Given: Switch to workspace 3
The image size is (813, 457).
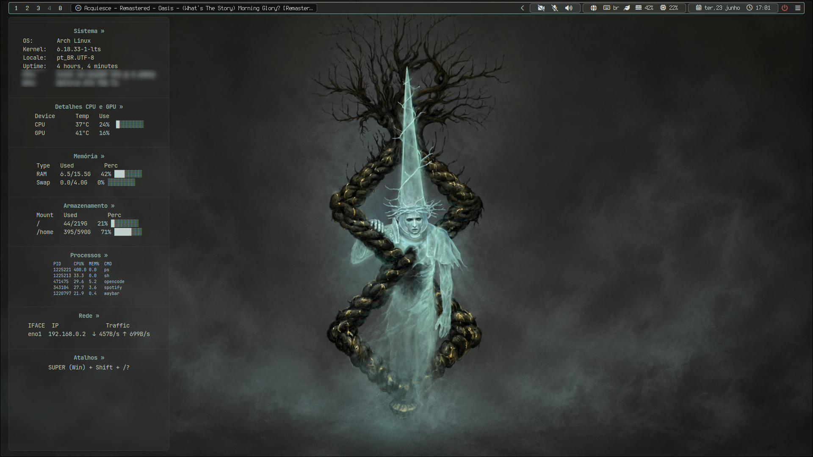Looking at the screenshot, I should point(38,8).
